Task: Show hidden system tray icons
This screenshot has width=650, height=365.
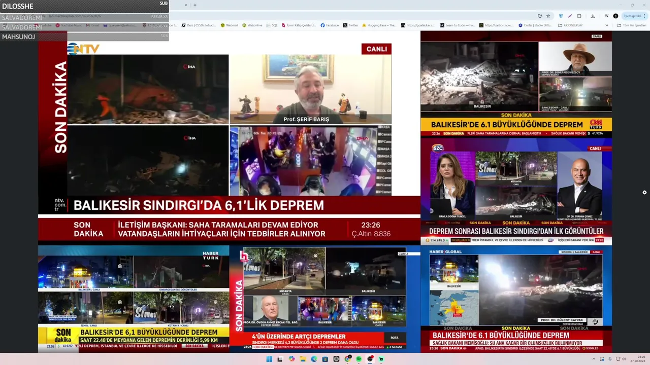Action: coord(594,359)
